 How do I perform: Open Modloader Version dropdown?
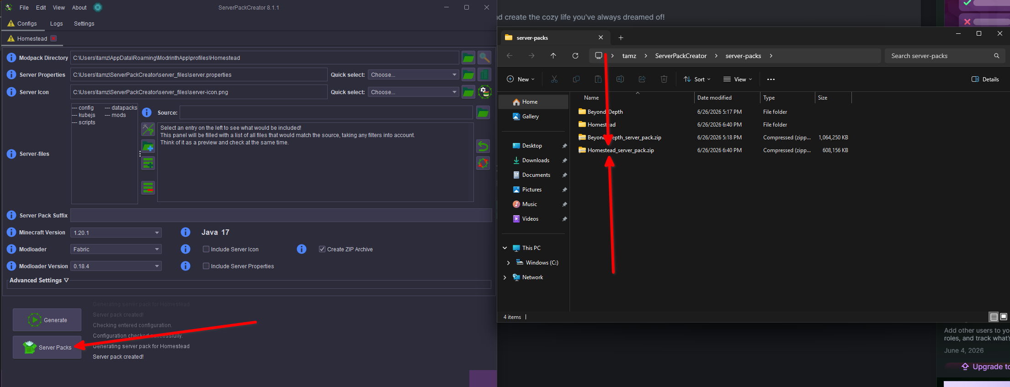116,266
